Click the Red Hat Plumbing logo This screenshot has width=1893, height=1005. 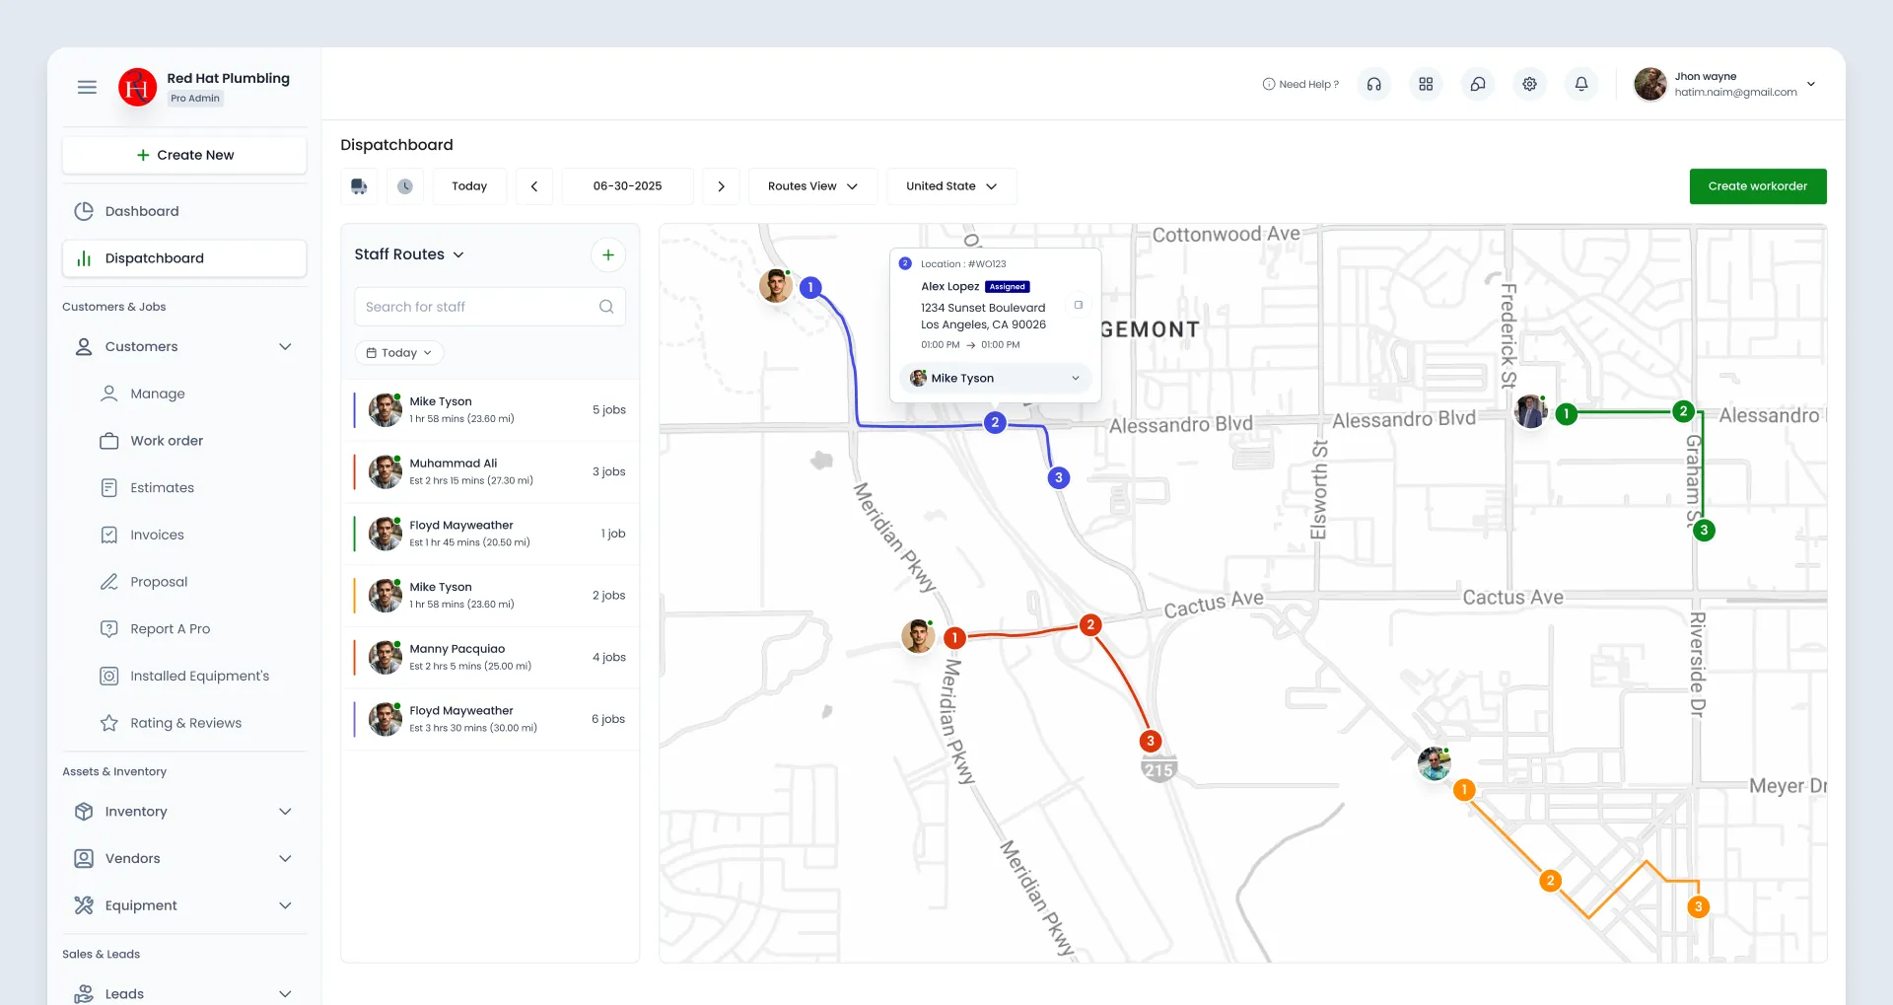[137, 87]
